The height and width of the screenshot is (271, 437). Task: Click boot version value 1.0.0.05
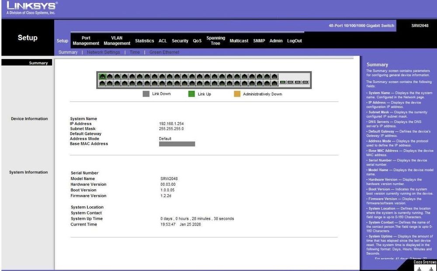[x=167, y=190]
